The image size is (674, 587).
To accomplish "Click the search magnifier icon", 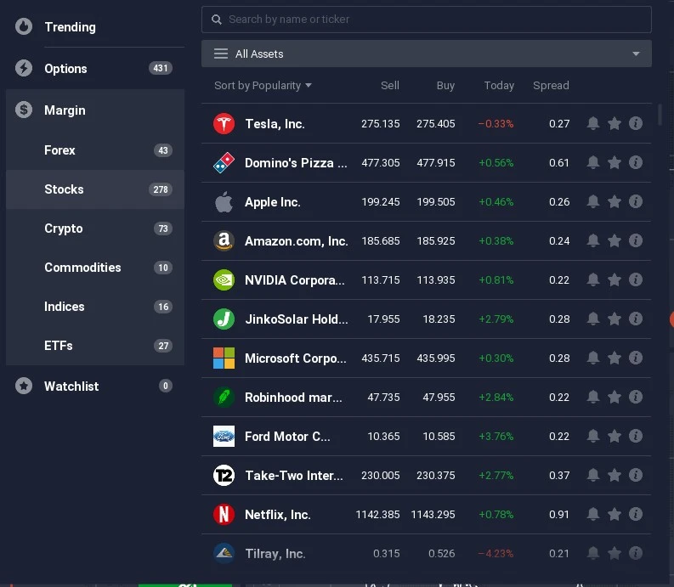I will pyautogui.click(x=217, y=20).
